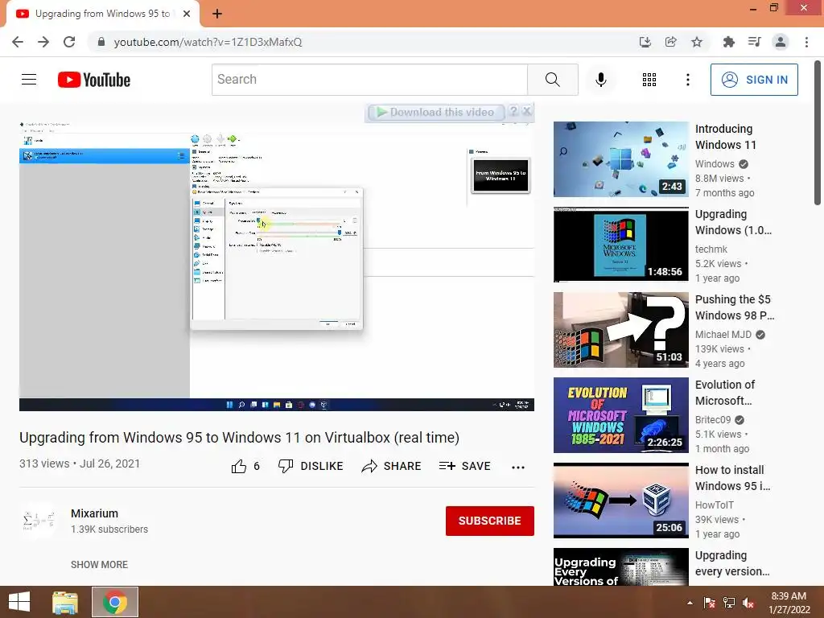Open the techmk channel name
The width and height of the screenshot is (824, 618).
[x=711, y=249]
